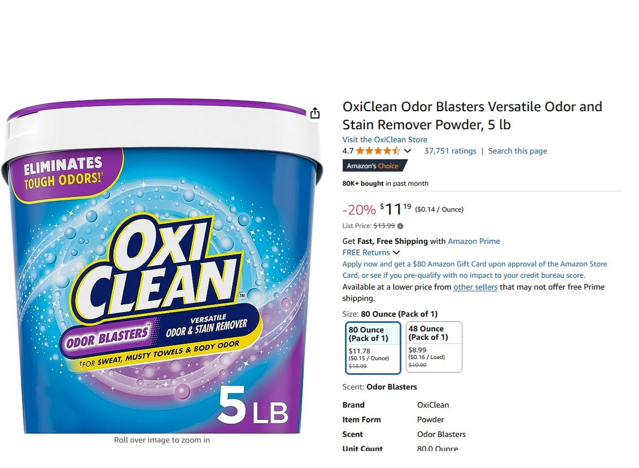Select the 80 Ounce (Pack of 1) size
The image size is (639, 468).
click(x=373, y=348)
